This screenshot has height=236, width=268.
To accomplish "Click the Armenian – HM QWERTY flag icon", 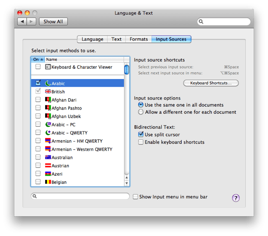I will pyautogui.click(x=48, y=141).
